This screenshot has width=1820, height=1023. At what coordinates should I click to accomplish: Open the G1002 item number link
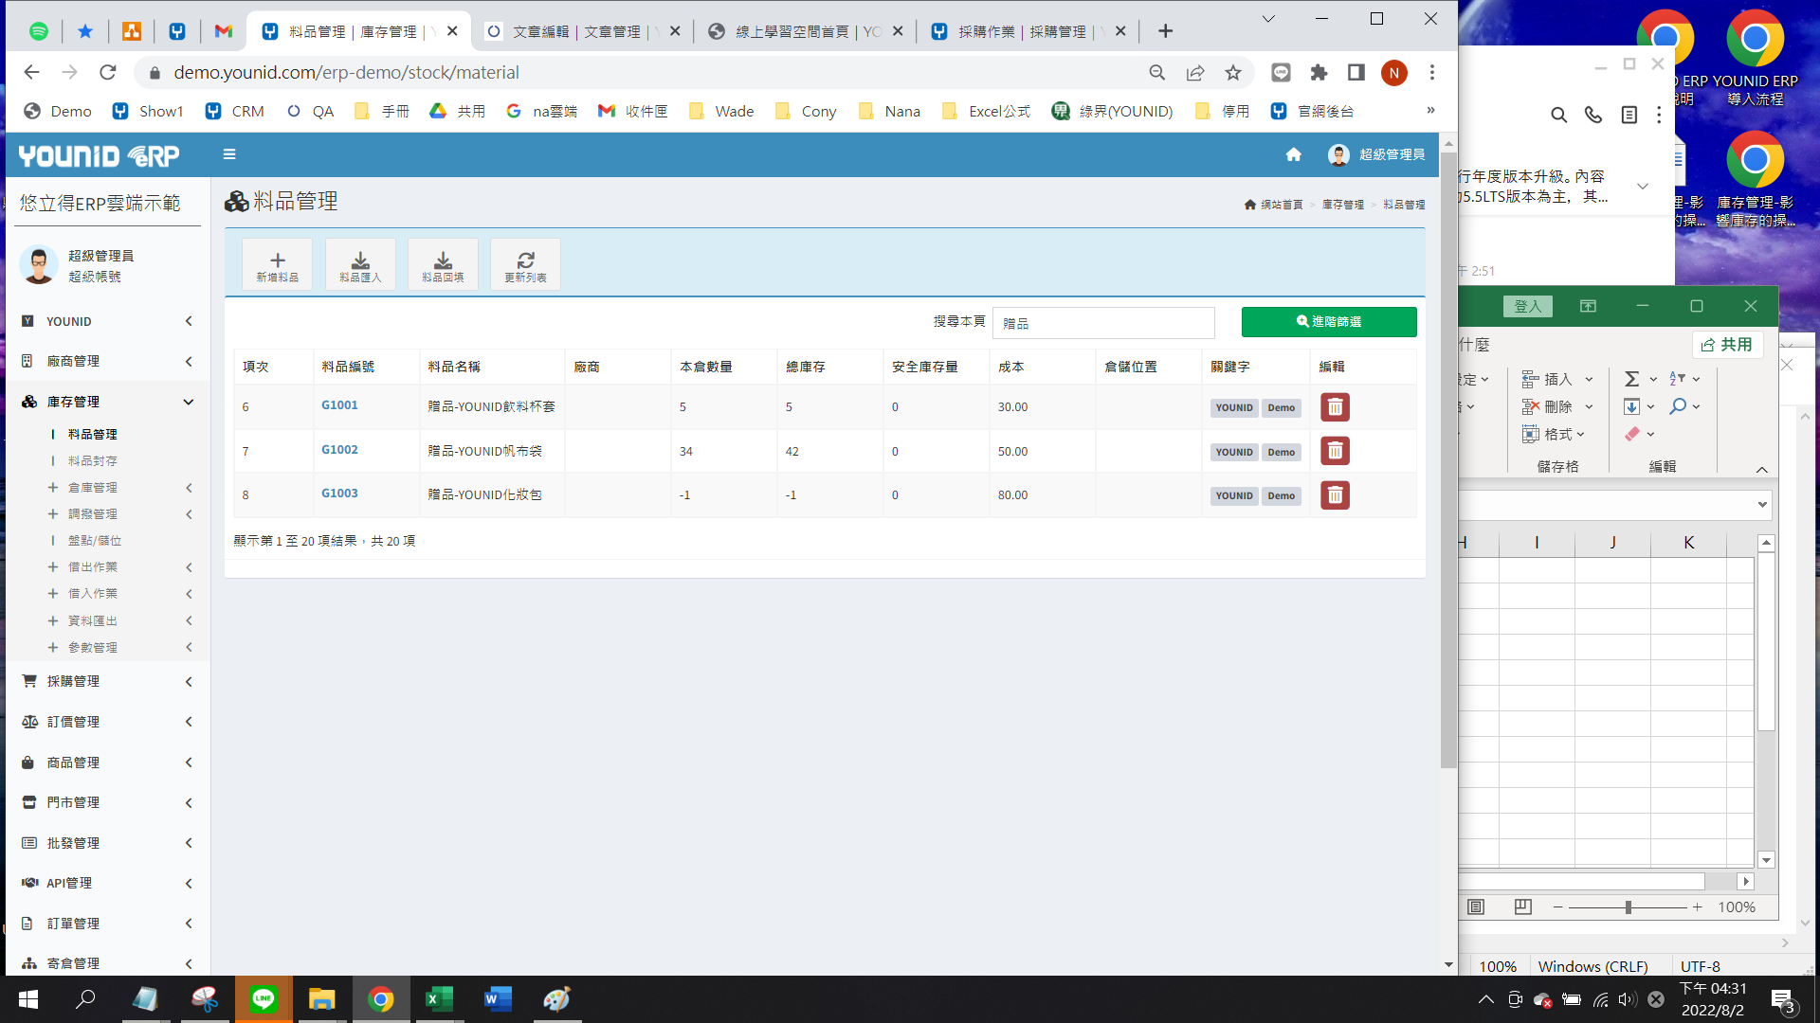(339, 450)
